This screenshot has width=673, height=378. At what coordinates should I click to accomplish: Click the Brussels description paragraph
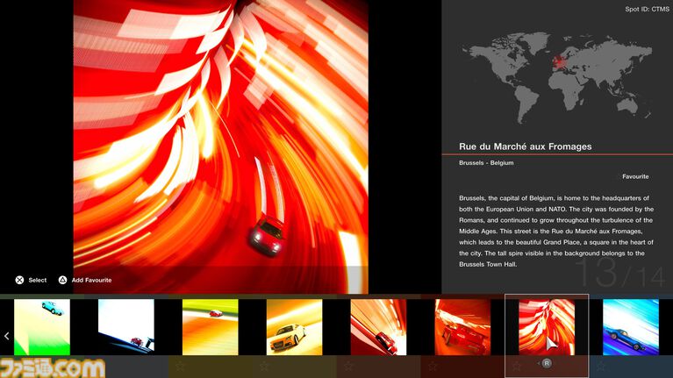pyautogui.click(x=556, y=232)
